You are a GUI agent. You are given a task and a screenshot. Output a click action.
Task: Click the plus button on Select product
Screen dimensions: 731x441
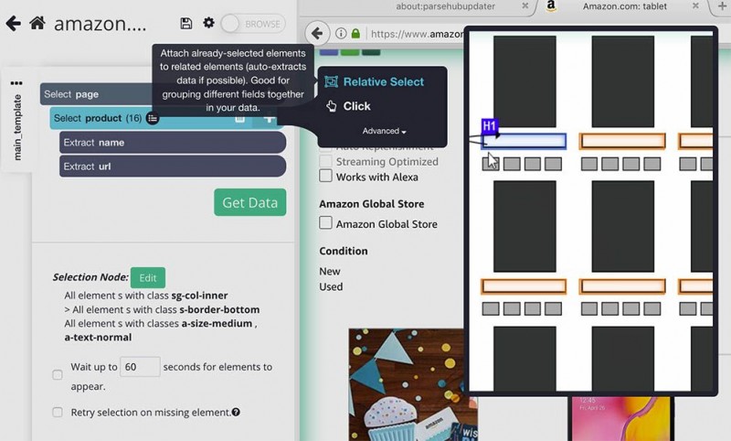coord(269,121)
